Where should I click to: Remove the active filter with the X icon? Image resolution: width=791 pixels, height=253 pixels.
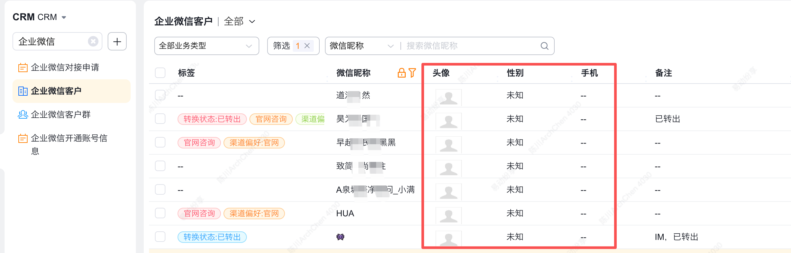pos(307,46)
